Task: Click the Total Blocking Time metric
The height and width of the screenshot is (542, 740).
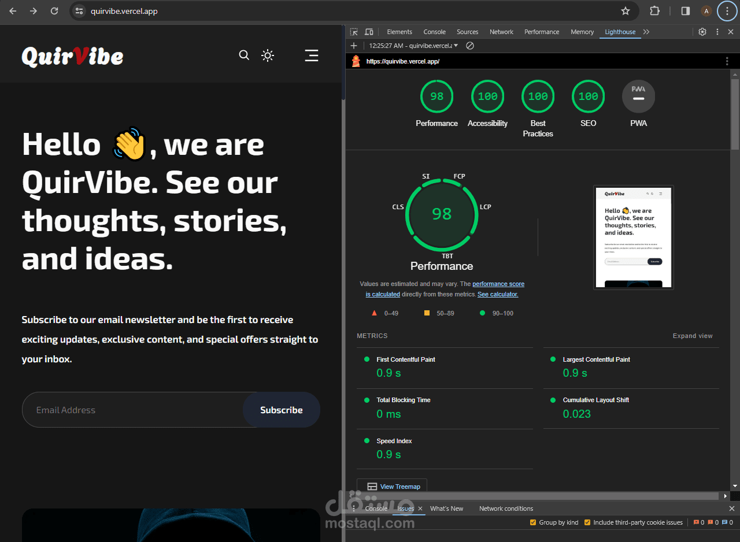Action: click(x=445, y=407)
